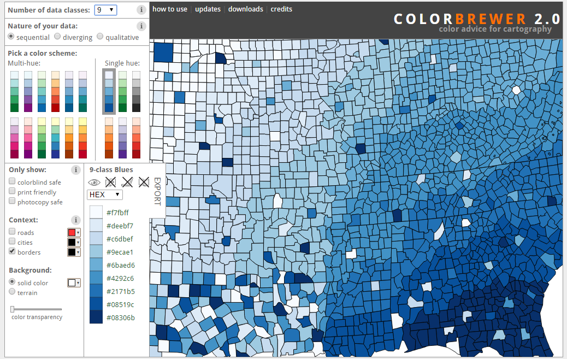
Task: Open the info icon beside Number of data classes
Action: [x=141, y=9]
